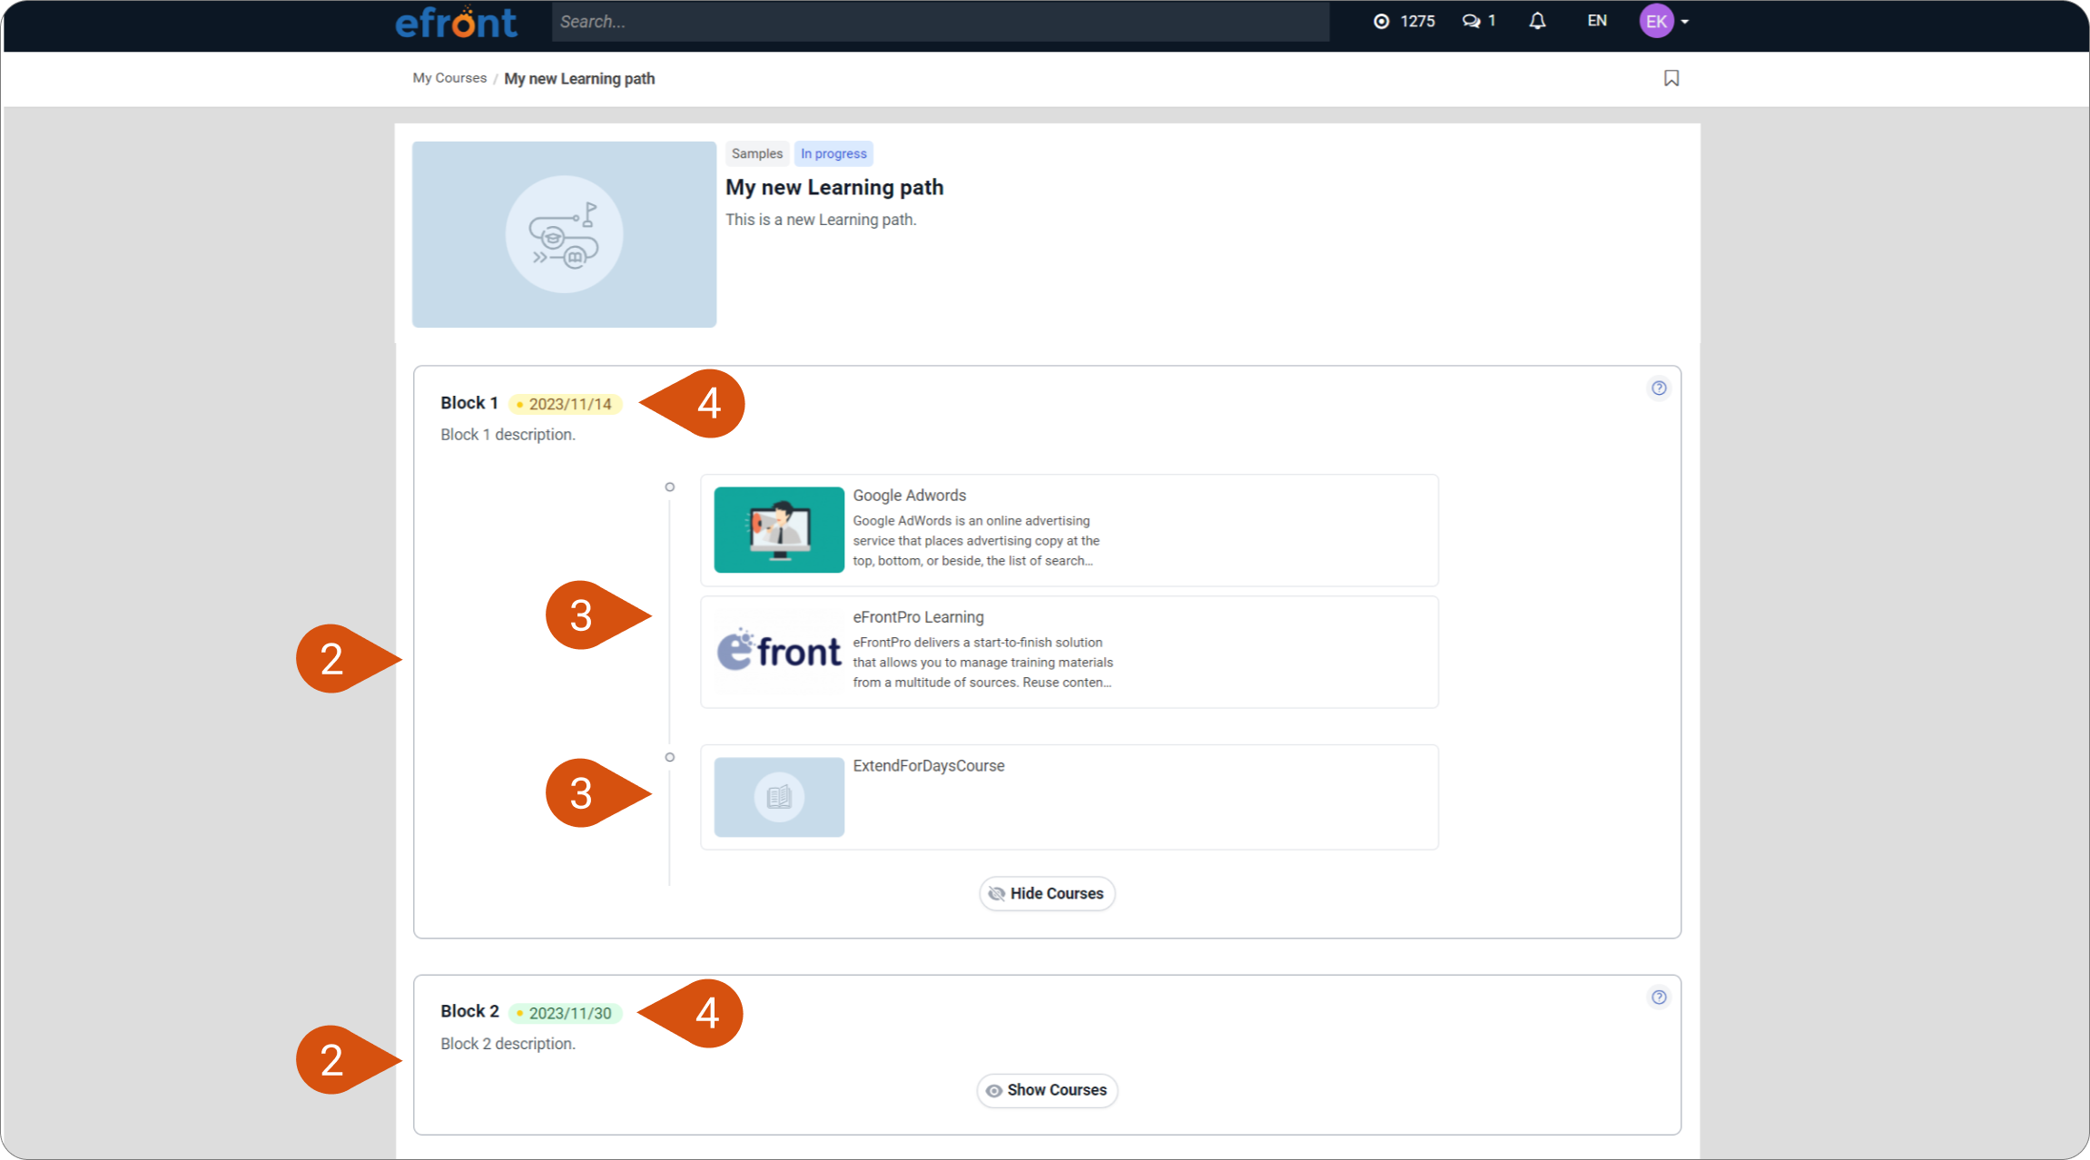
Task: Click eFrontPro Learning course thumbnail
Action: click(x=779, y=652)
